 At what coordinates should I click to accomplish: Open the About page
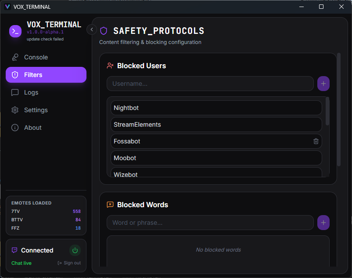click(46, 128)
